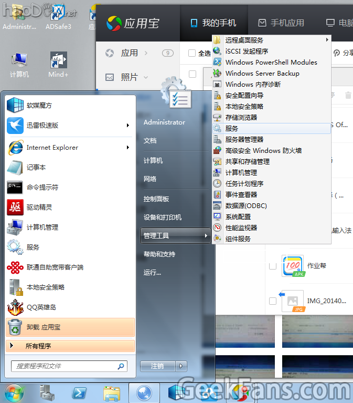The height and width of the screenshot is (403, 353).
Task: Launch 驱动精灵 from the pinned list
Action: point(39,207)
